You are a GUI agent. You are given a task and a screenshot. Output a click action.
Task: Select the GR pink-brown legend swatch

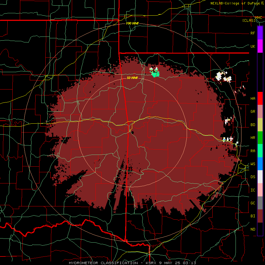(260, 112)
